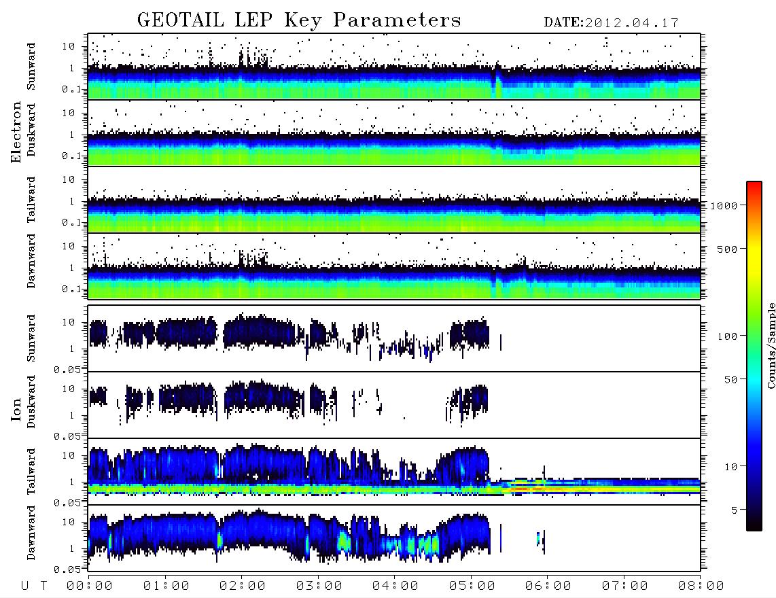
Task: Click inside the Electron Dawnward spectrogram panel
Action: (x=394, y=266)
